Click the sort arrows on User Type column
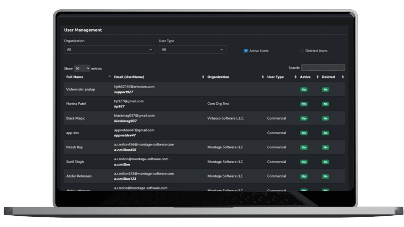The height and width of the screenshot is (227, 404). pyautogui.click(x=295, y=77)
